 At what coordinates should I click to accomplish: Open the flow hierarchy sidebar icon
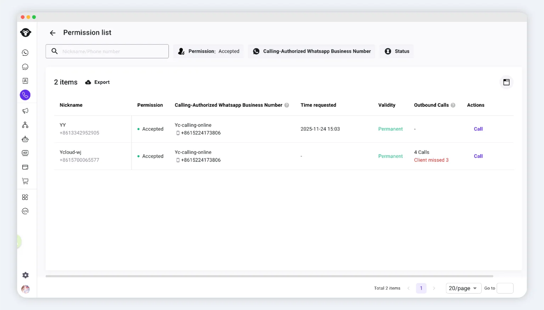[25, 125]
